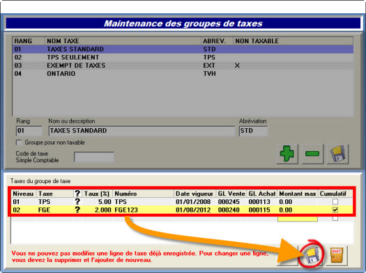Click the Abréviation input field
Screen dimensions: 366x273
(253, 131)
